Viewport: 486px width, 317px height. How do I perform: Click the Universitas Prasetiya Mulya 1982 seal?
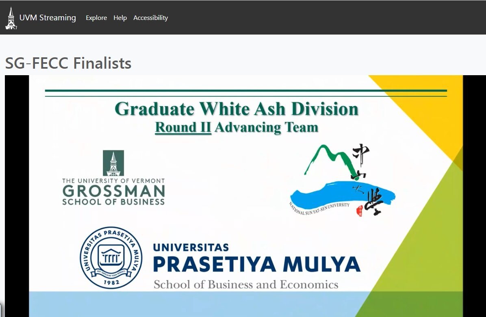pos(111,258)
